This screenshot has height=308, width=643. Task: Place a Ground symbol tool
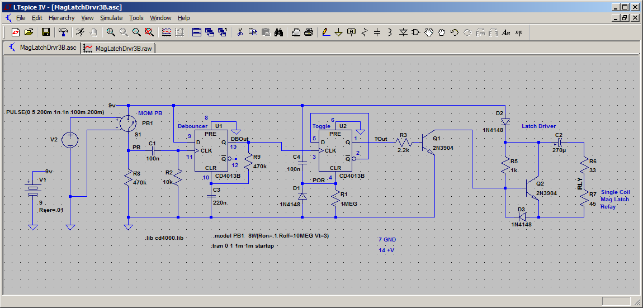click(339, 32)
